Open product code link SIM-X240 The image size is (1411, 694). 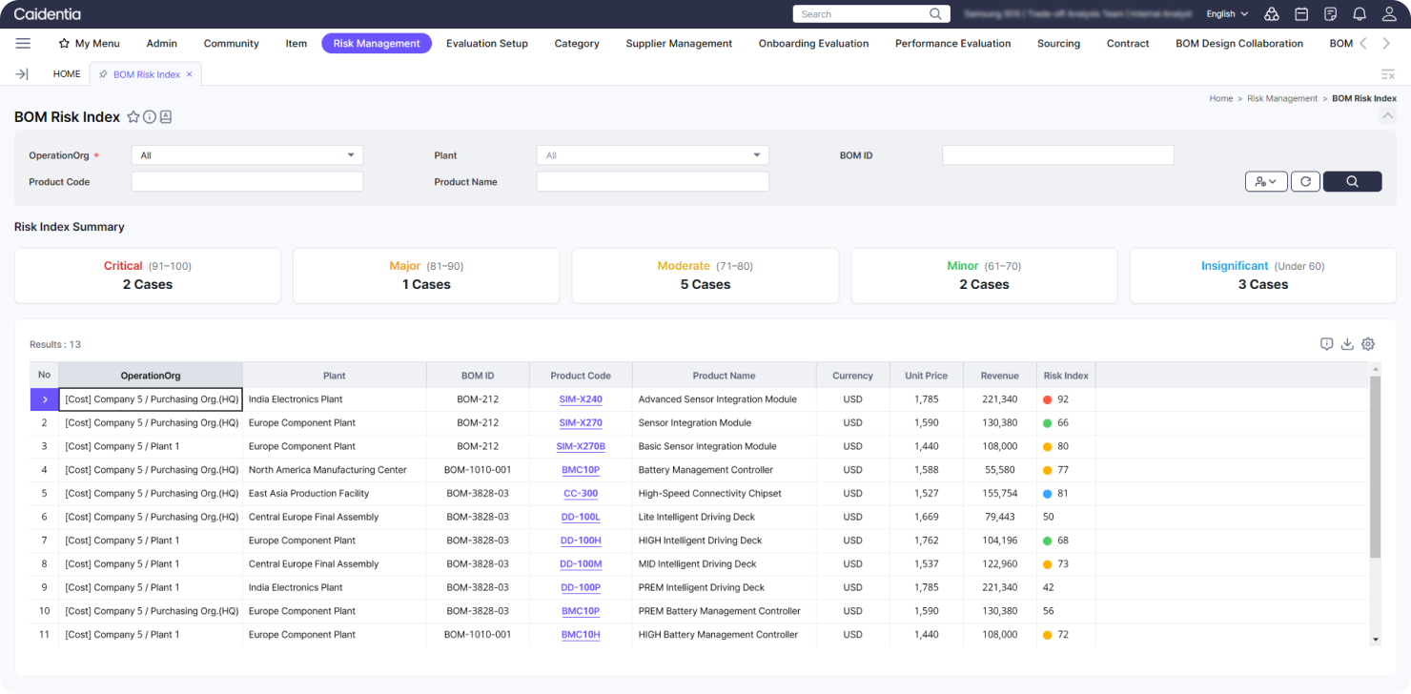tap(581, 399)
